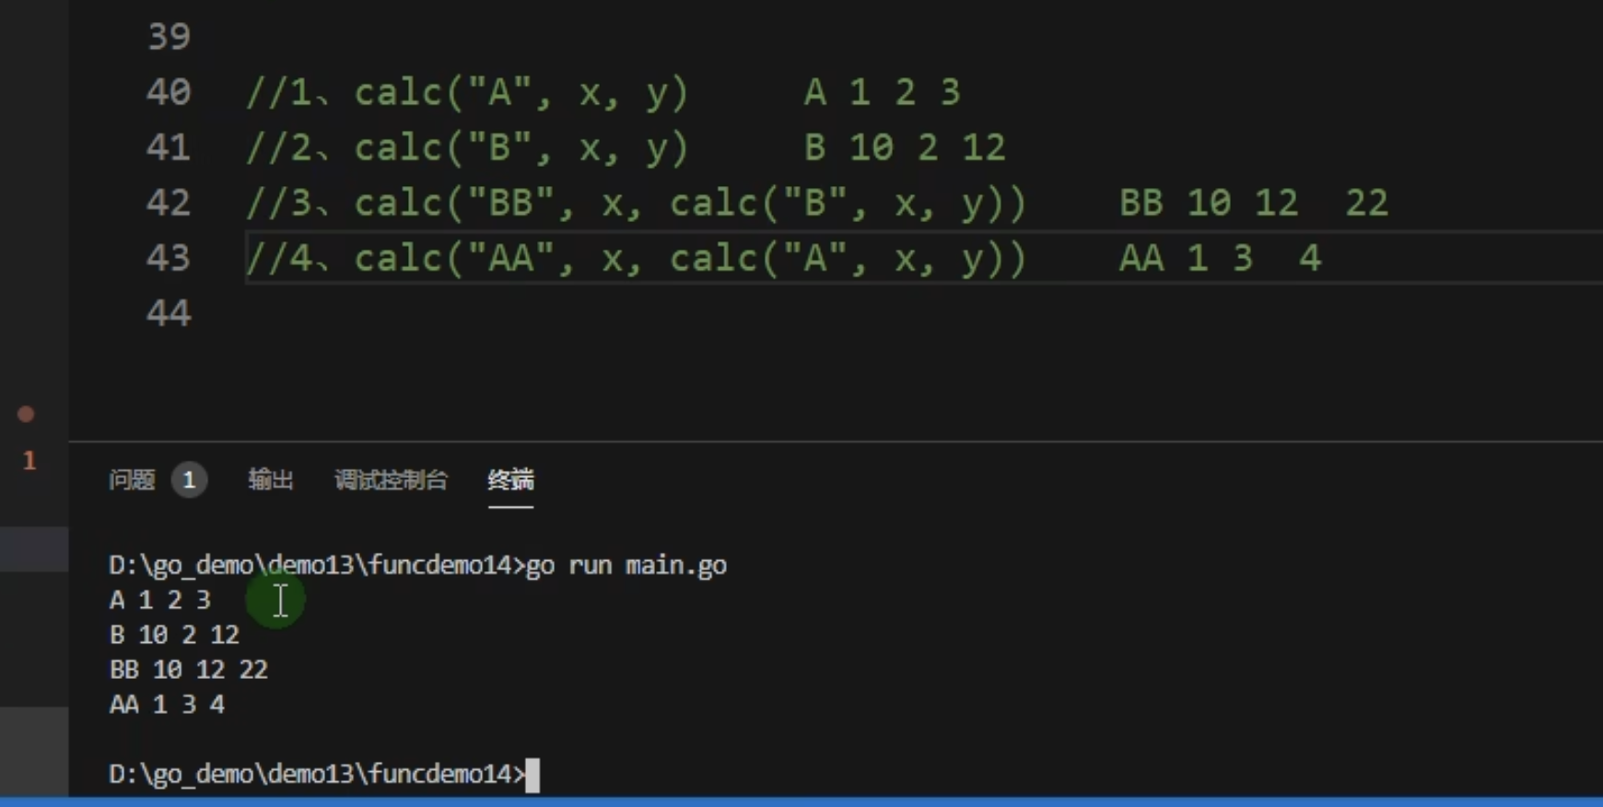The image size is (1603, 807).
Task: Click terminal output line 'AA 1 3 4'
Action: click(x=167, y=705)
